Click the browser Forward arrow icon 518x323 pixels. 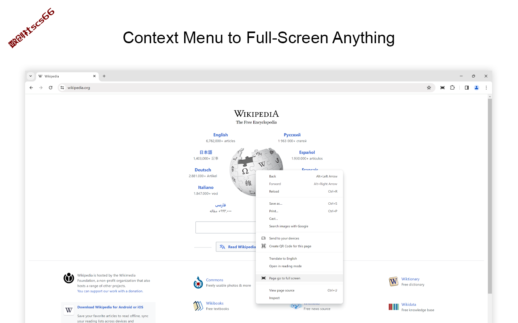pyautogui.click(x=41, y=88)
